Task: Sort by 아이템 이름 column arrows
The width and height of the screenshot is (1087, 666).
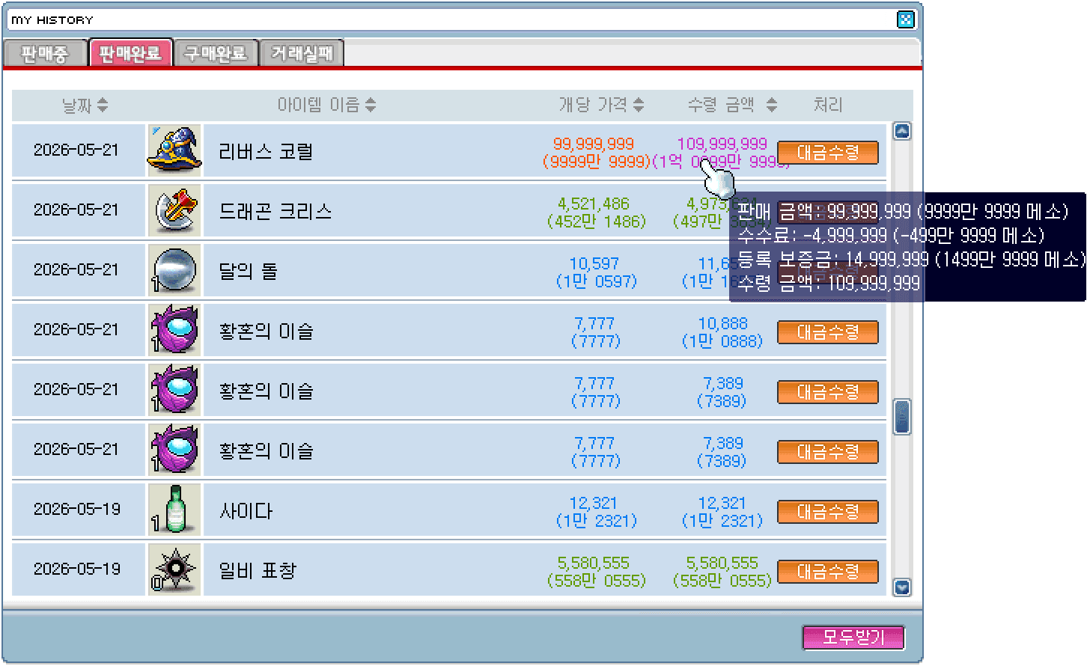Action: pyautogui.click(x=371, y=106)
